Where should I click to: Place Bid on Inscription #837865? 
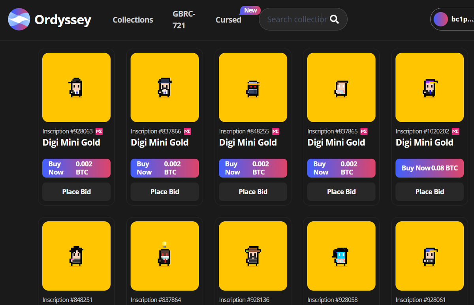[341, 192]
